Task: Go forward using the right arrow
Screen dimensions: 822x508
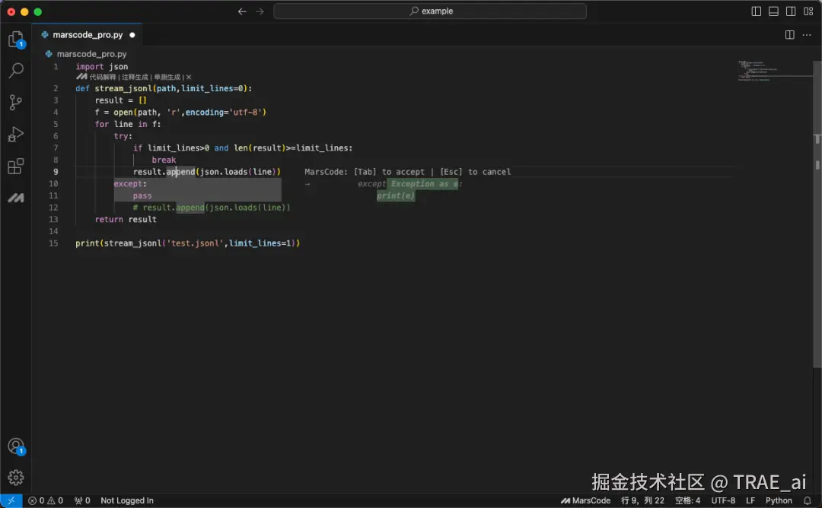Action: click(260, 11)
